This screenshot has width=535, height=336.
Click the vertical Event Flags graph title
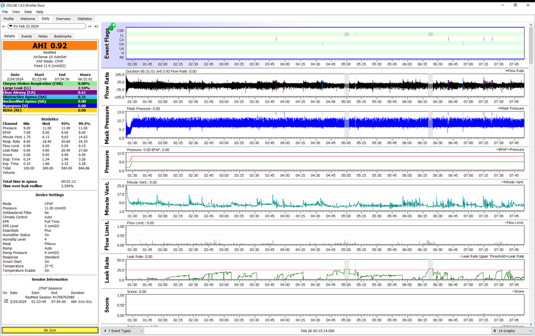(x=107, y=43)
